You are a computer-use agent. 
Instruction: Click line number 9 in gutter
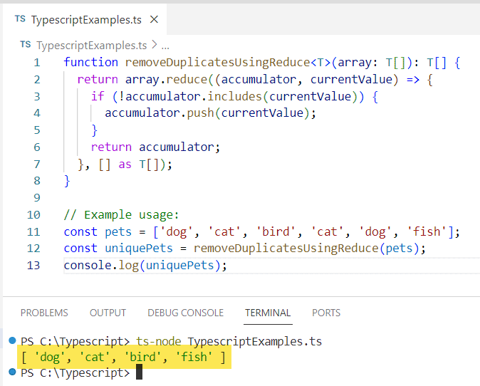tap(37, 197)
